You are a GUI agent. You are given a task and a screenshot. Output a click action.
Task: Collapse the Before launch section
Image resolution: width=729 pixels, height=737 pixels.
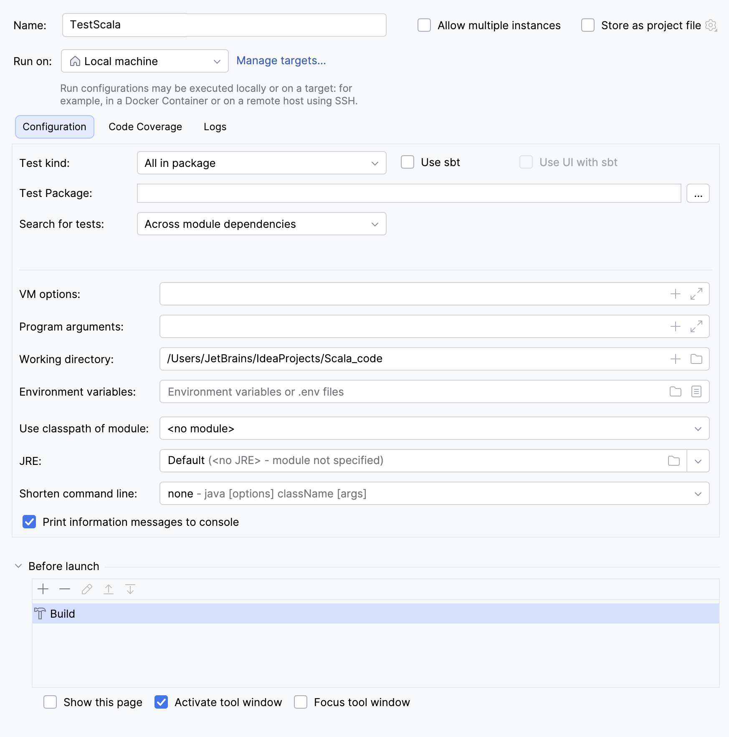coord(18,566)
